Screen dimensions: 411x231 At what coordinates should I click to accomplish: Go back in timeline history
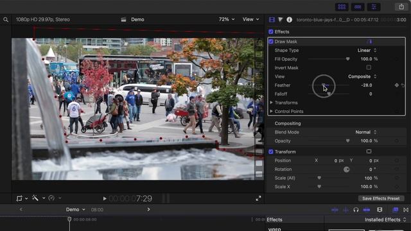[x=21, y=209]
